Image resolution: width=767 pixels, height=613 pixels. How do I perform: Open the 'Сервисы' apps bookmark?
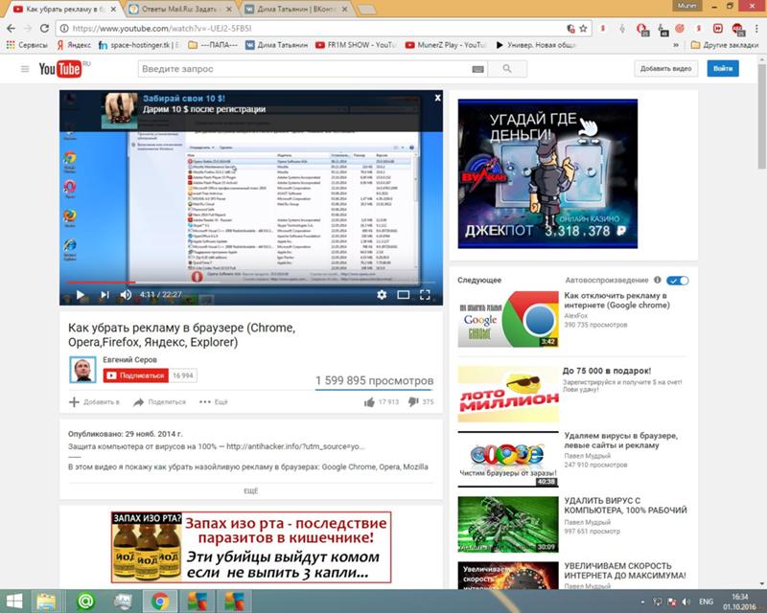coord(27,45)
